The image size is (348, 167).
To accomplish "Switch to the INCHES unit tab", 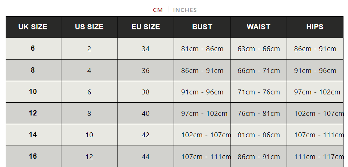I will tap(185, 10).
